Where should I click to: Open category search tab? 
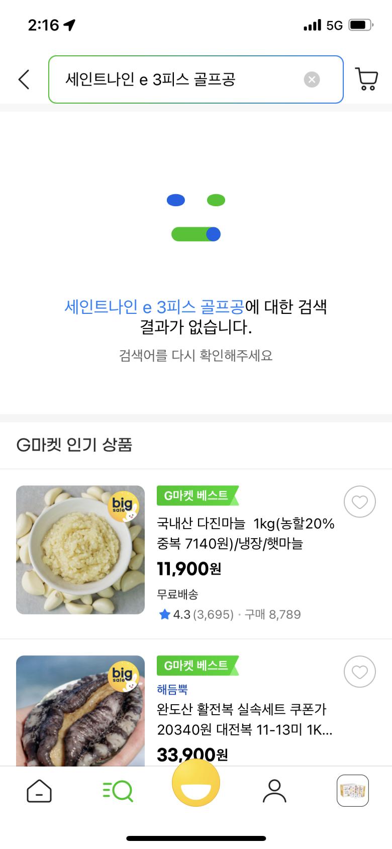coord(118,791)
